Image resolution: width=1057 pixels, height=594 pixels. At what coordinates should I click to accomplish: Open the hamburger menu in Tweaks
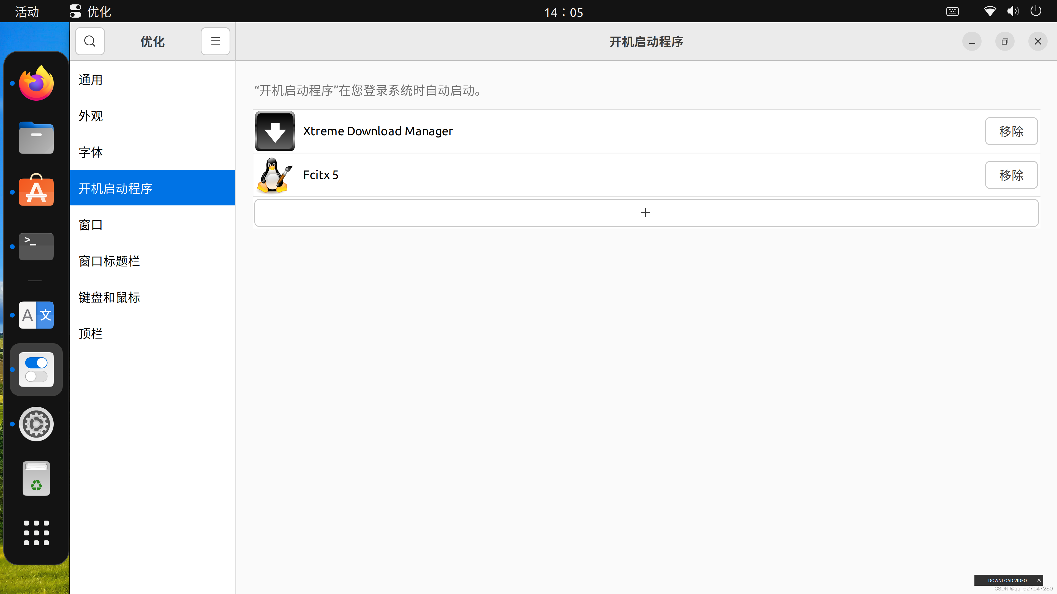[x=215, y=42]
